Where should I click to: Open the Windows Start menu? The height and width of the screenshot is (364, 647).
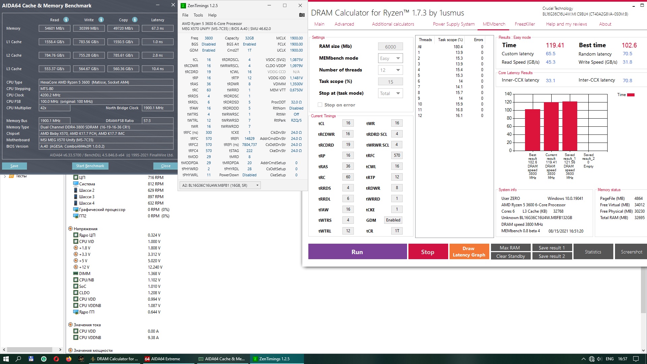click(x=6, y=359)
